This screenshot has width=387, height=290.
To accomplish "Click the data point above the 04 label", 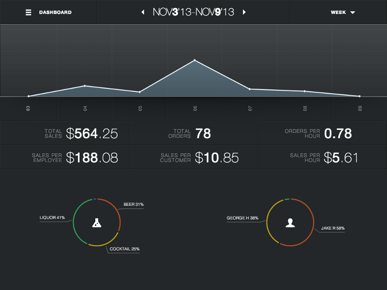I will [x=84, y=85].
